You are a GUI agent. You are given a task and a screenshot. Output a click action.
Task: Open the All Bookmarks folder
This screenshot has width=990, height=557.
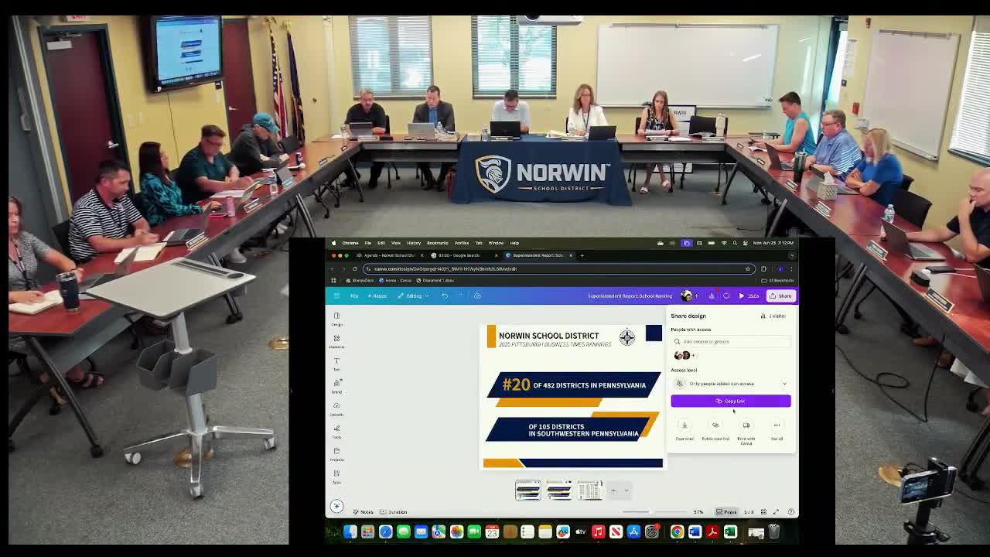[x=777, y=280]
